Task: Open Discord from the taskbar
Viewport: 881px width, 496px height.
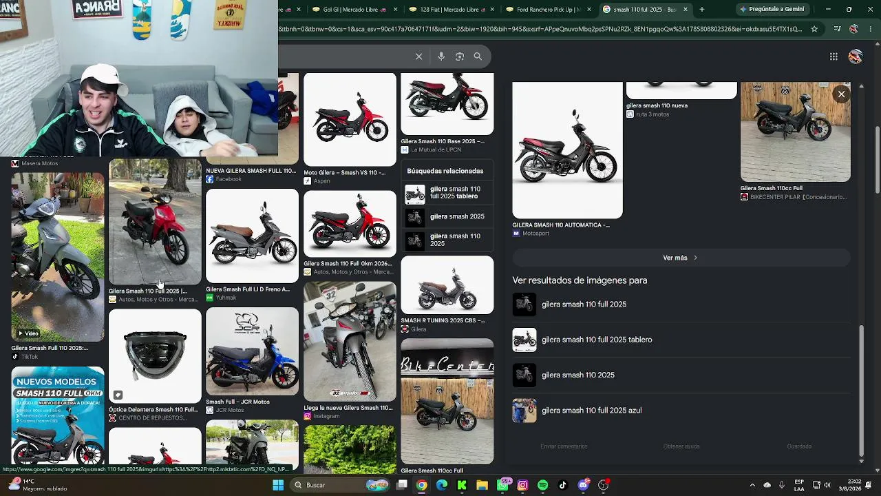Action: coord(583,485)
